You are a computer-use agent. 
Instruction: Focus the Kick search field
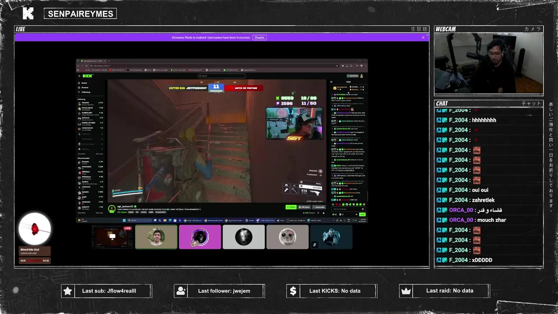[222, 76]
